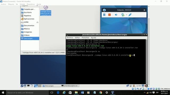Launch terminal from Fedora panel

28,86
